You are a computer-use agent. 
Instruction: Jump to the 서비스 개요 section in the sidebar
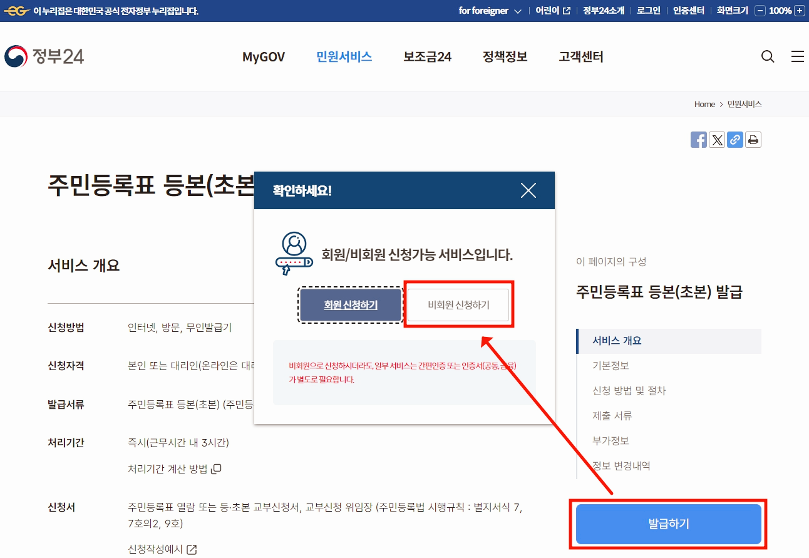tap(669, 341)
